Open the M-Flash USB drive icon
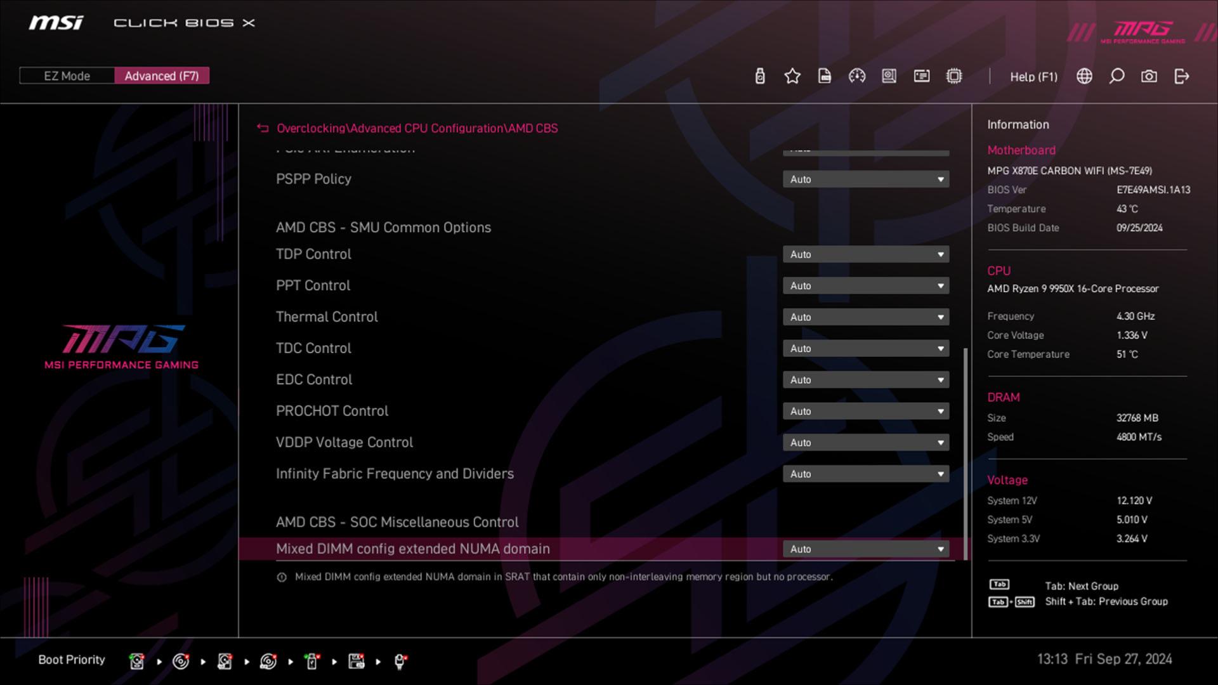The width and height of the screenshot is (1218, 685). pos(760,76)
